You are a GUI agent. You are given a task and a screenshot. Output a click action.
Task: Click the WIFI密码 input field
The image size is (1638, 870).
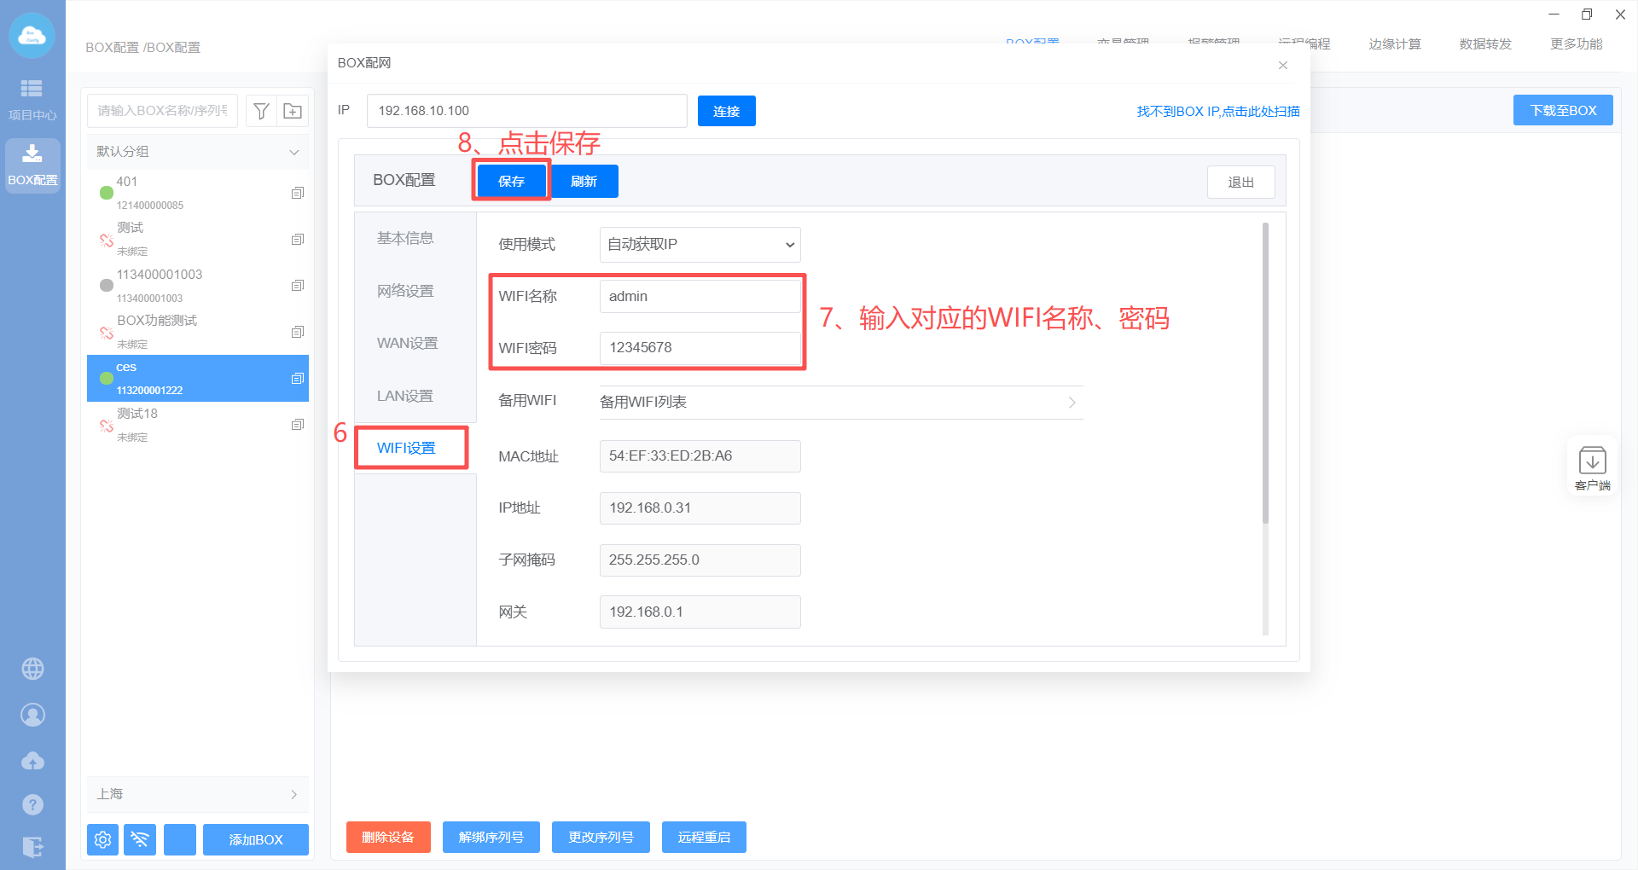[x=700, y=348]
